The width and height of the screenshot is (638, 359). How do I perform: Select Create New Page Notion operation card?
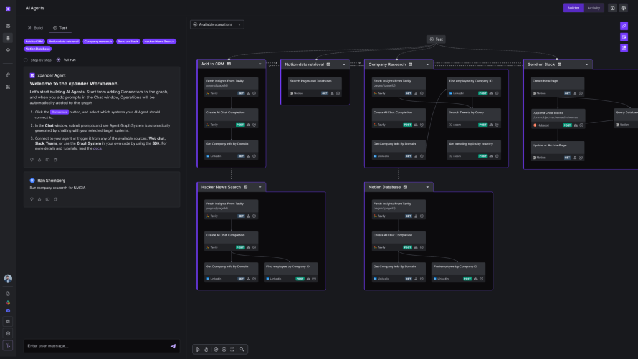point(558,87)
